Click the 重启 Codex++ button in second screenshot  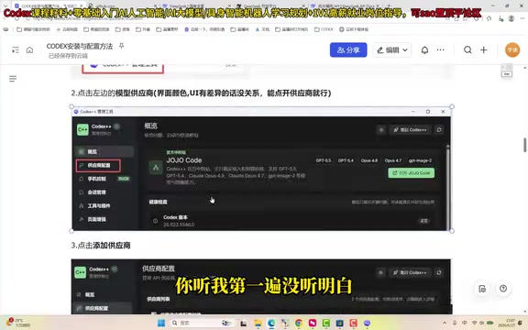point(410,272)
